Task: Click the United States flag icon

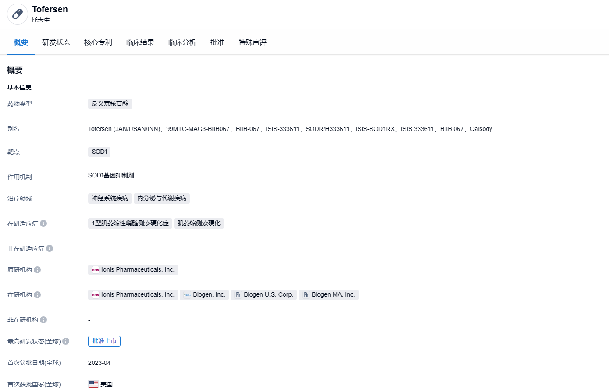Action: pyautogui.click(x=93, y=384)
